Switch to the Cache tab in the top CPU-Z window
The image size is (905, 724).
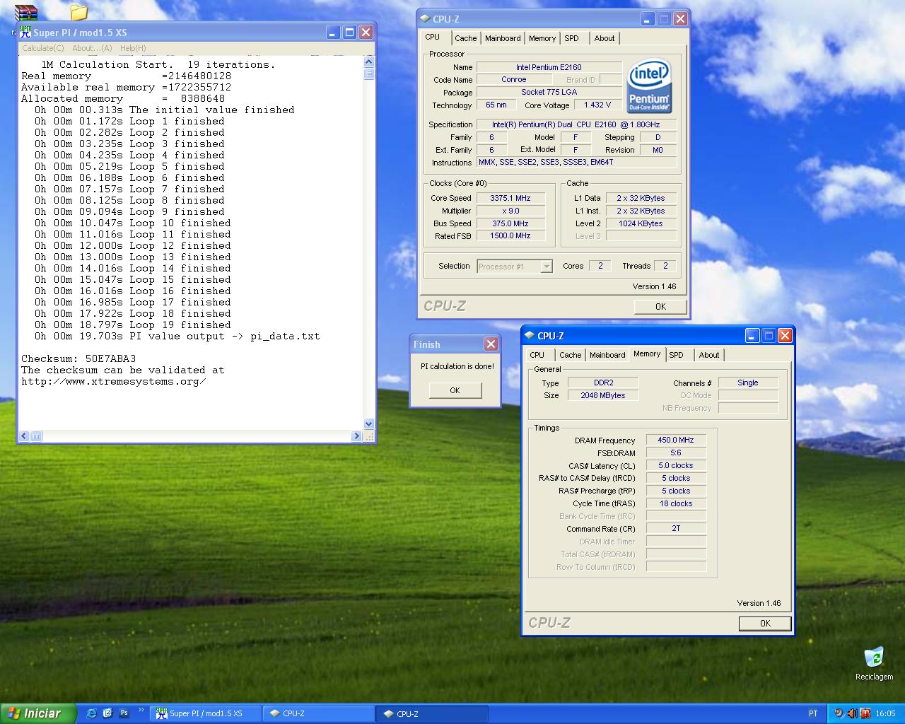465,38
